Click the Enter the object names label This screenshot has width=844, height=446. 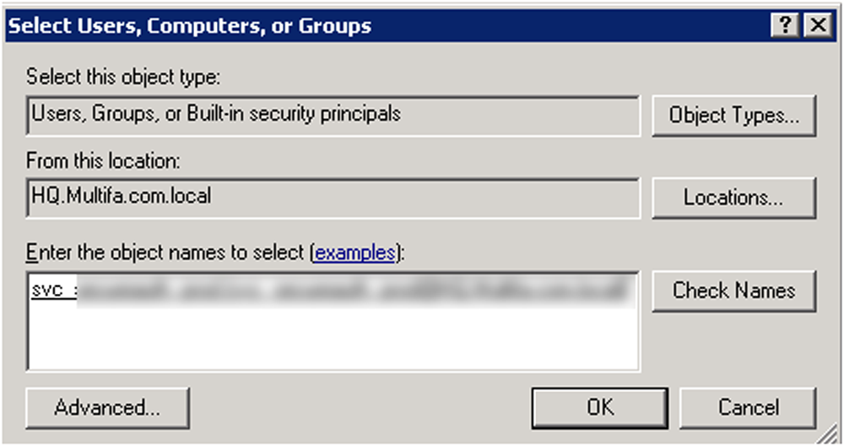(167, 252)
